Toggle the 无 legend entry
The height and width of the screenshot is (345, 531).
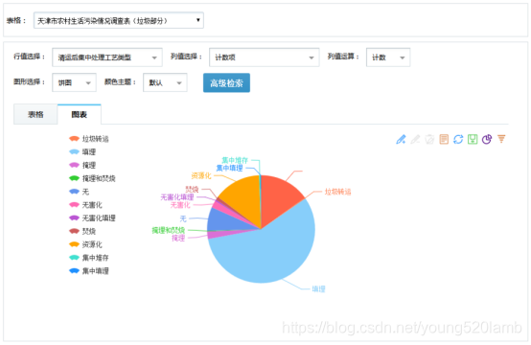pos(79,192)
